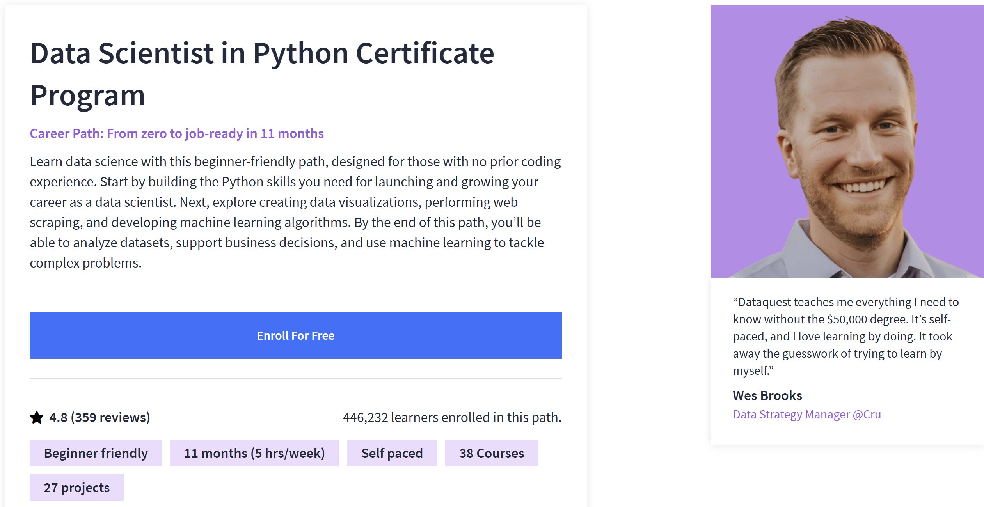Click the Career Path subtitle text

[x=177, y=133]
